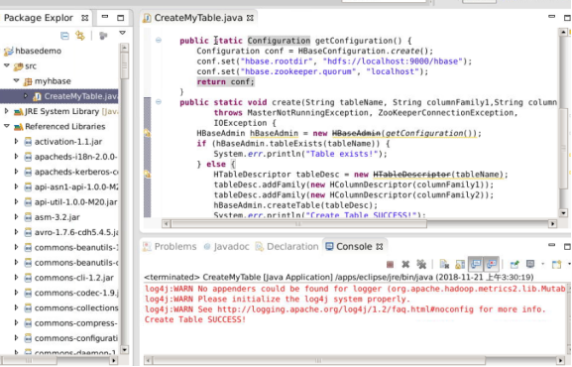
Task: Expand the api-util-1.0.0-M20.jar node
Action: click(16, 201)
